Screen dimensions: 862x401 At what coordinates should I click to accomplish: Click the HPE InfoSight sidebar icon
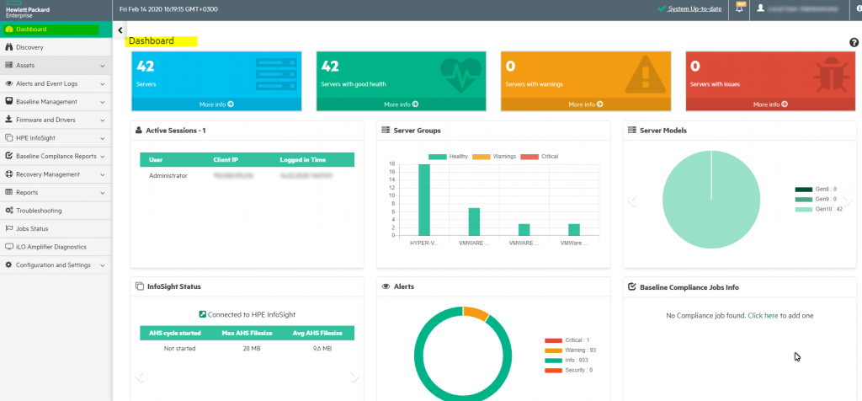[8, 138]
